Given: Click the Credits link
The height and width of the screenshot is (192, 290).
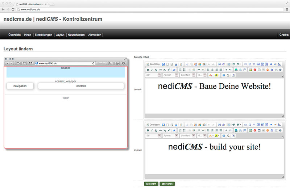Looking at the screenshot, I should (284, 35).
